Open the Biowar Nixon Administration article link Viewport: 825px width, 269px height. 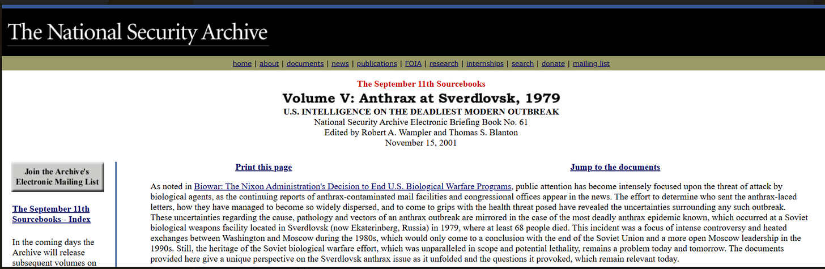(353, 186)
